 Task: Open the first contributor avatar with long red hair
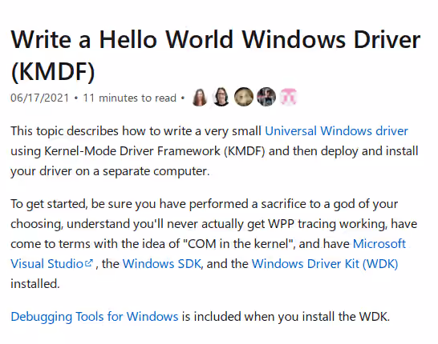point(200,98)
